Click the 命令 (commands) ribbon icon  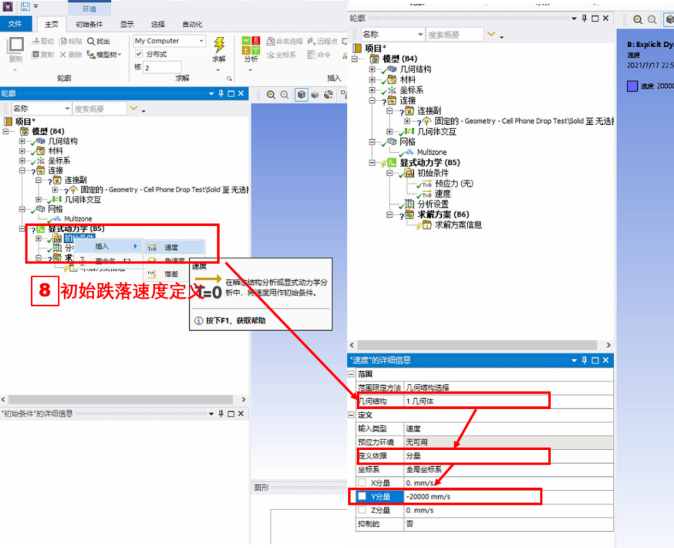click(x=311, y=54)
